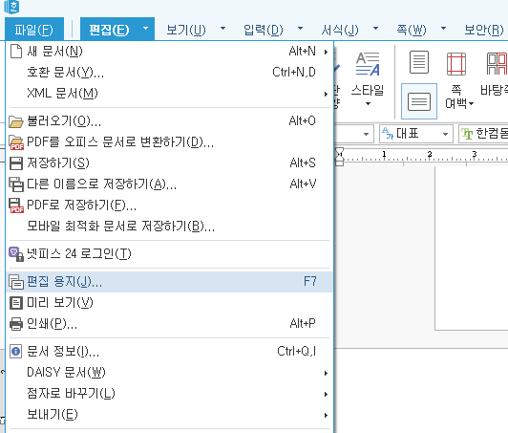Open the 파일(F) menu
The image size is (508, 433).
pos(34,30)
